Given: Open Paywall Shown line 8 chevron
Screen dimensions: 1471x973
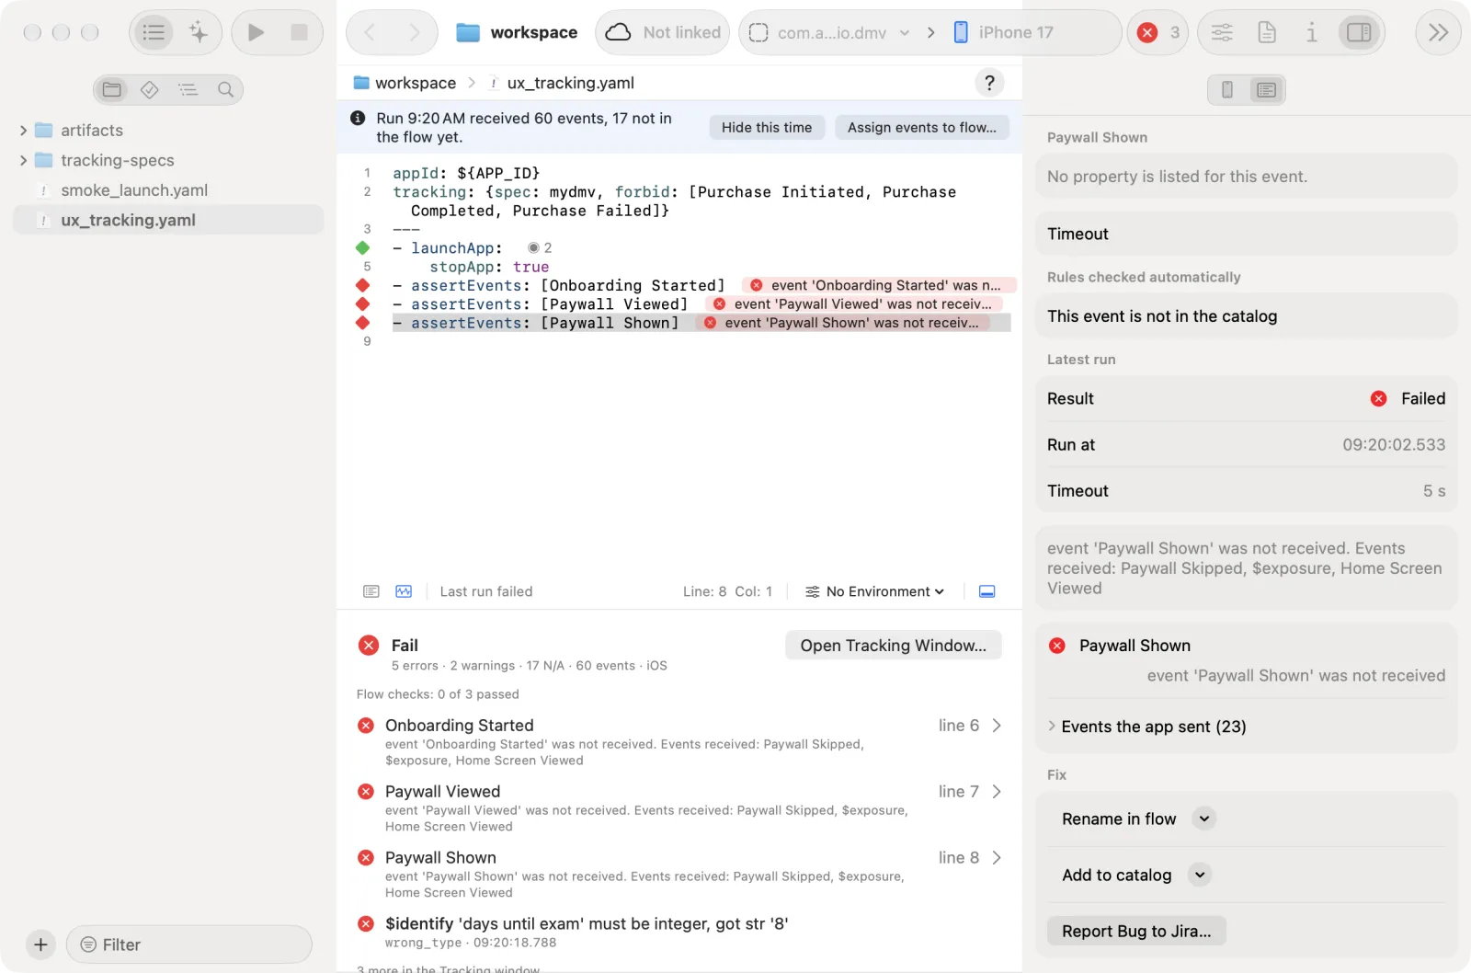Looking at the screenshot, I should [x=997, y=858].
